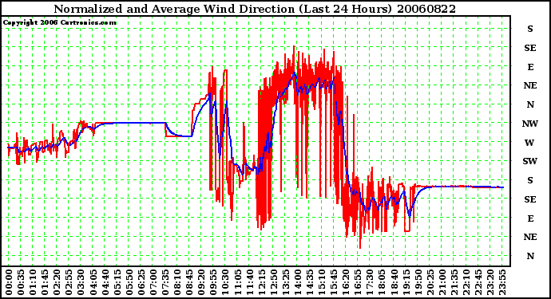Click the '07:35' time axis label

coord(165,282)
